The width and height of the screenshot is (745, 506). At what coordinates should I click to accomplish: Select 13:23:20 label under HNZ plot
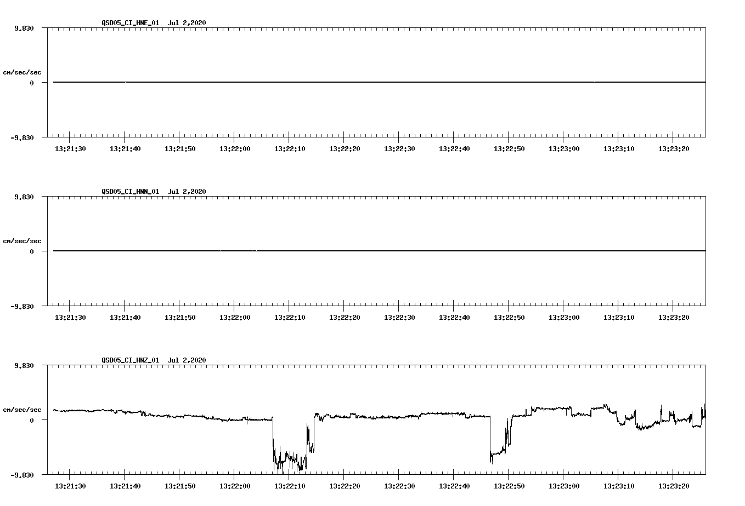click(x=674, y=486)
